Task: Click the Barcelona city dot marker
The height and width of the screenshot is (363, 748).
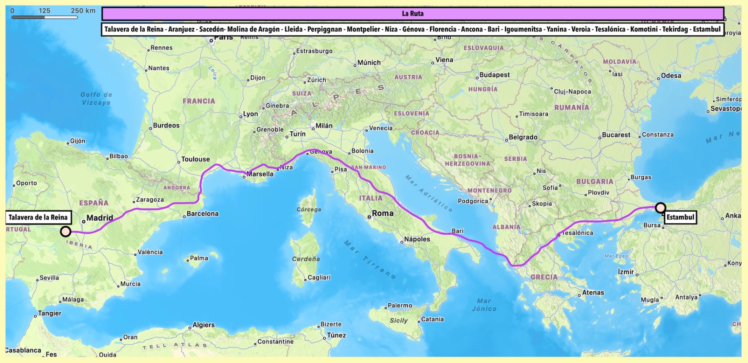Action: click(184, 216)
